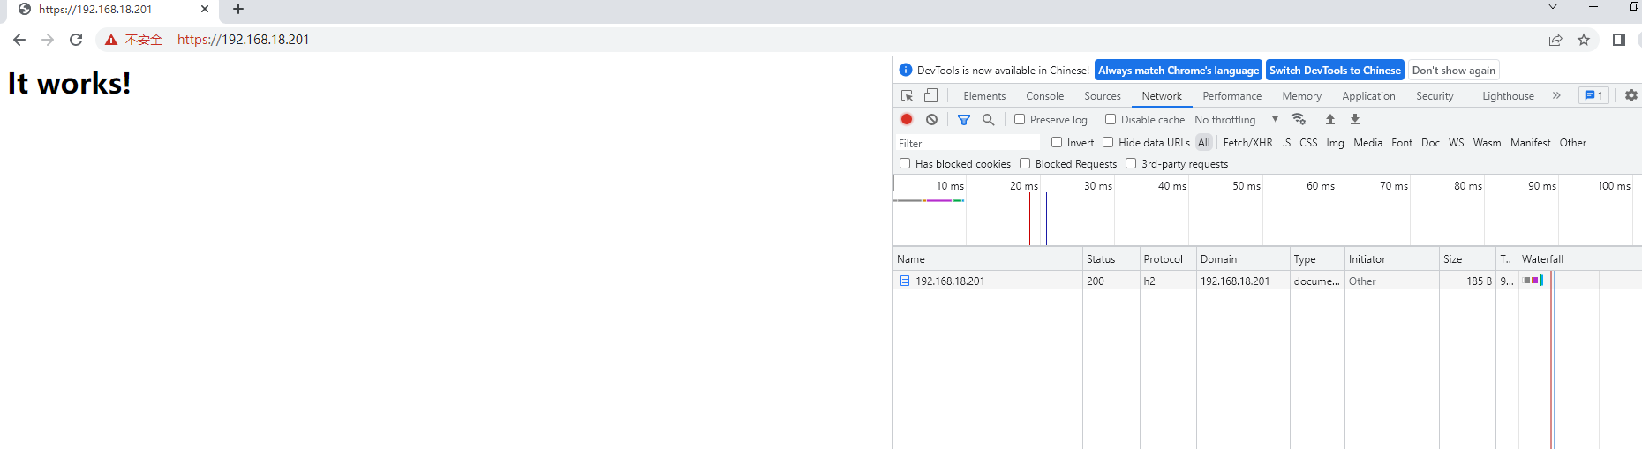Viewport: 1642px width, 449px height.
Task: Clear the network log
Action: 931,119
